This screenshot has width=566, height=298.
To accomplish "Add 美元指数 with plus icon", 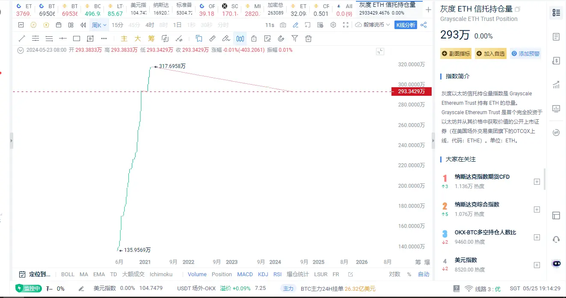I will tap(537, 265).
